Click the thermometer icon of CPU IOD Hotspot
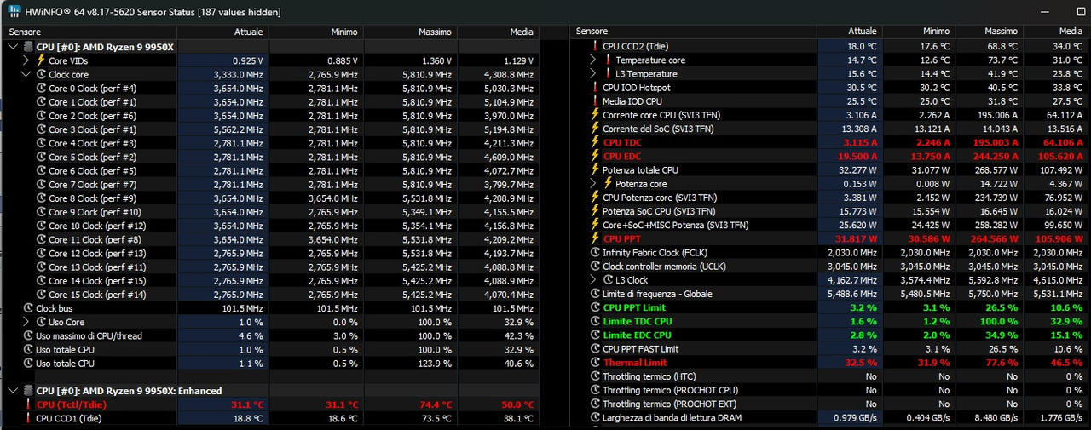1091x430 pixels. [595, 88]
